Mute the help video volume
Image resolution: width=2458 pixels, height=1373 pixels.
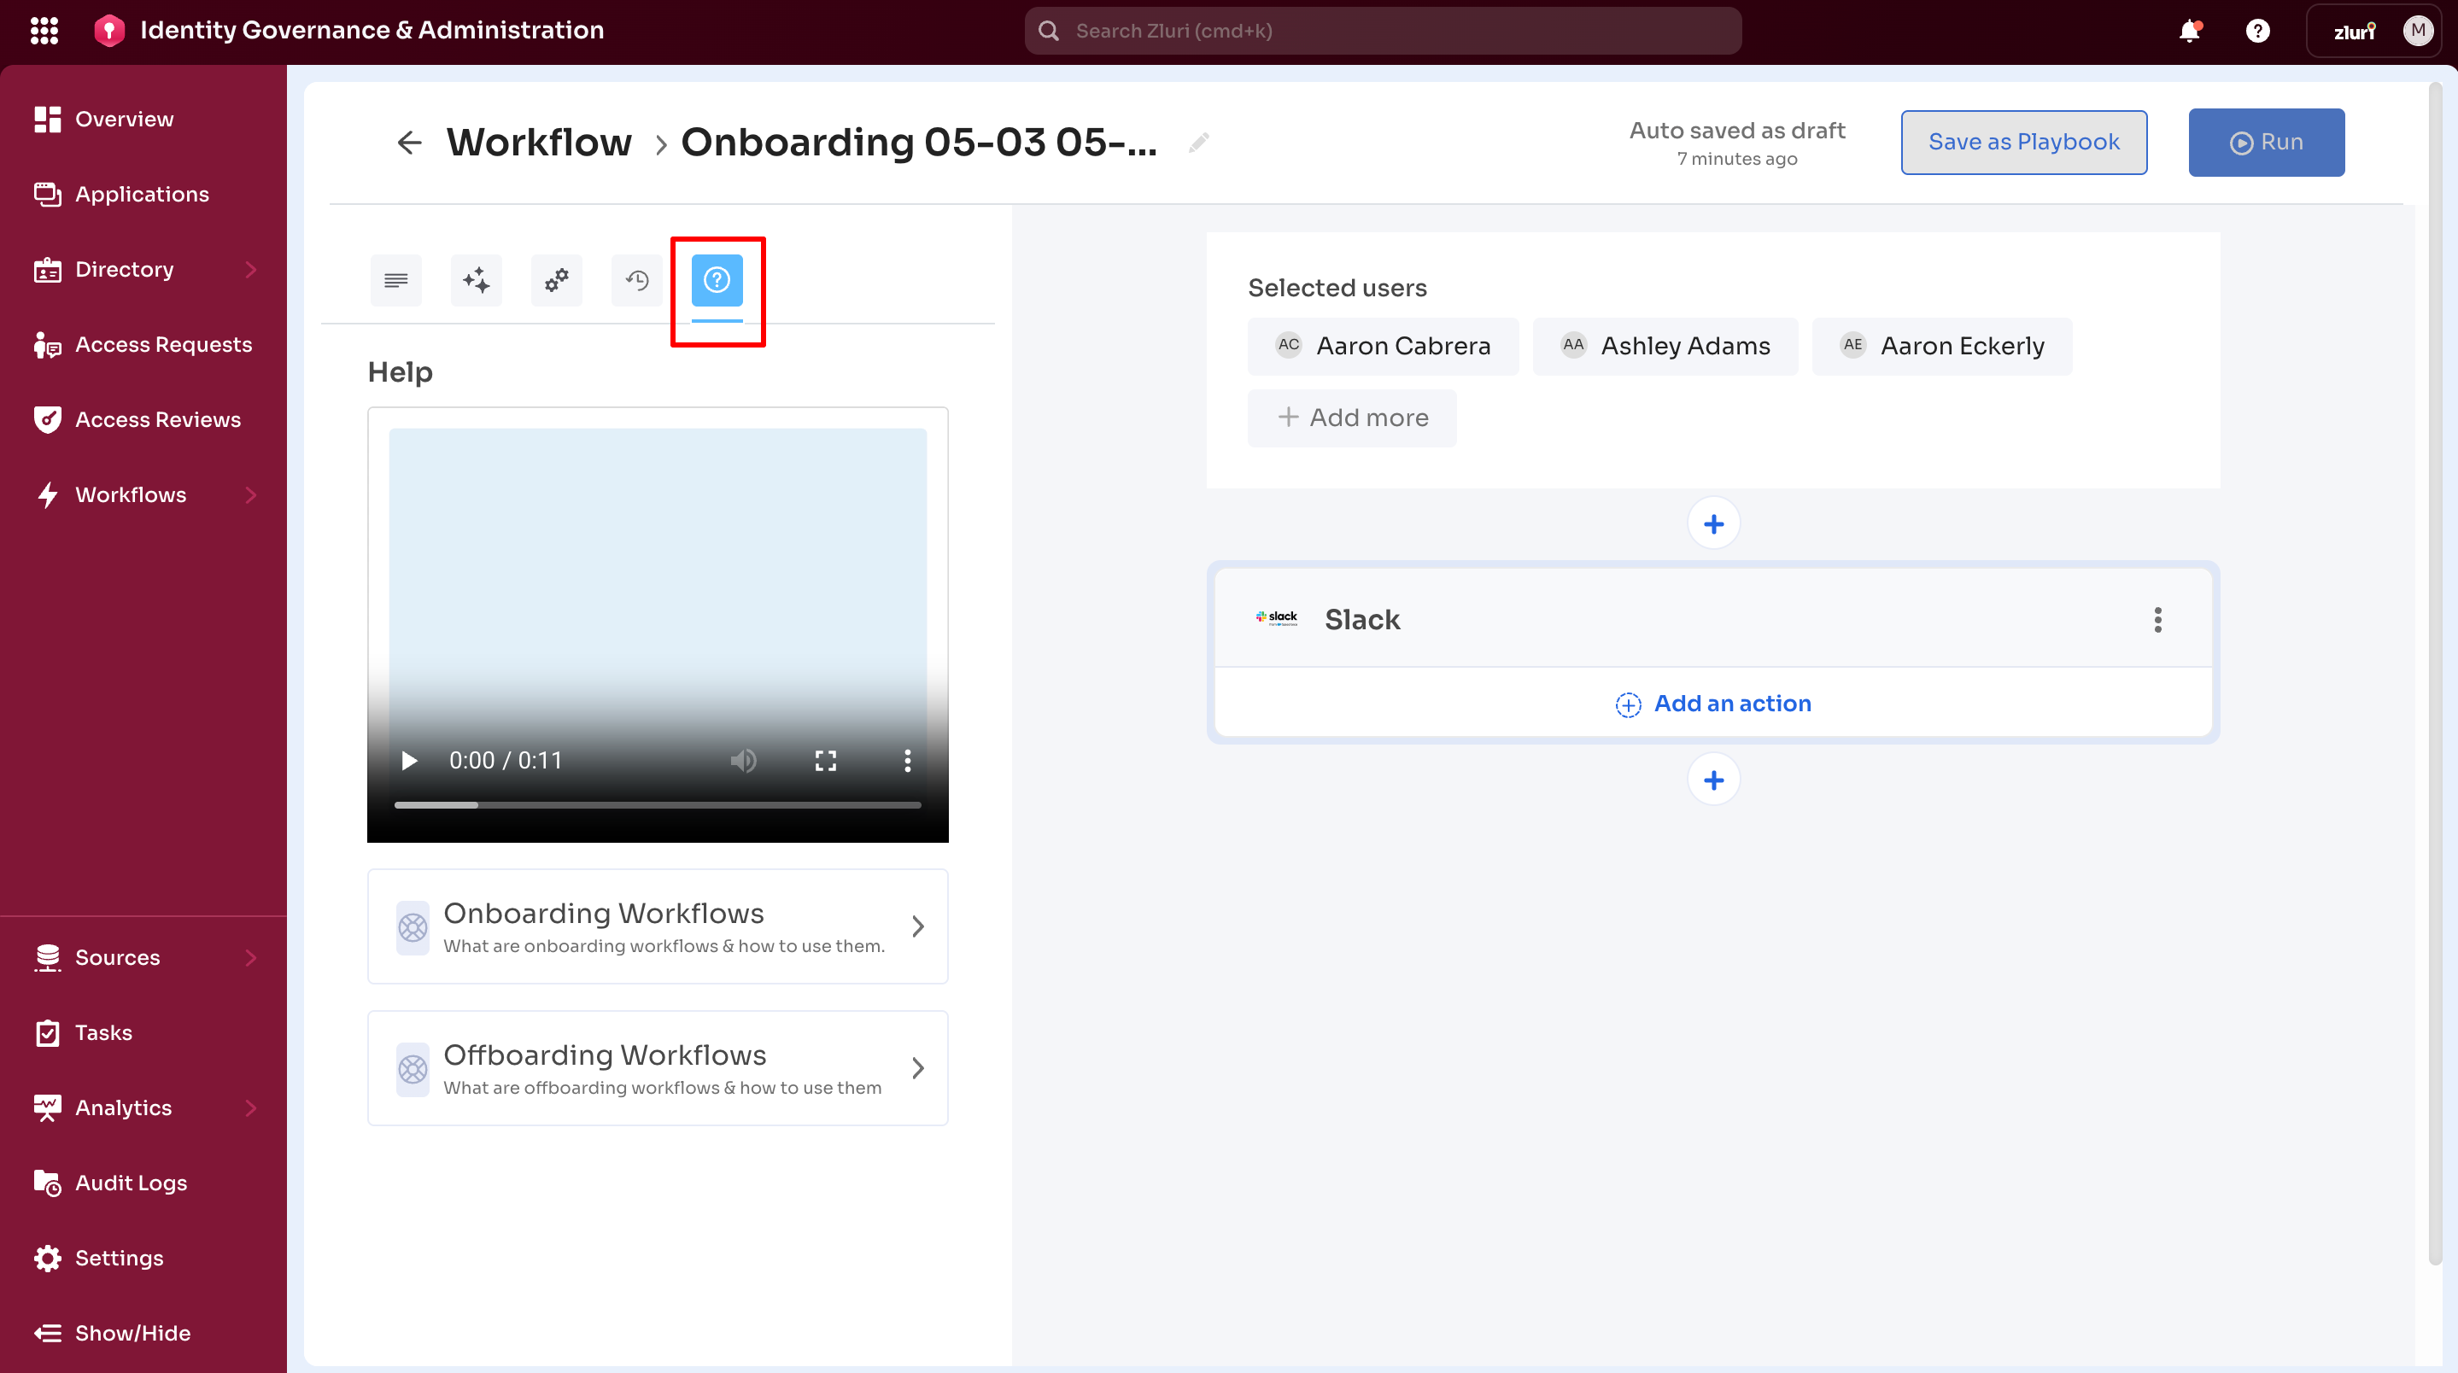[743, 761]
